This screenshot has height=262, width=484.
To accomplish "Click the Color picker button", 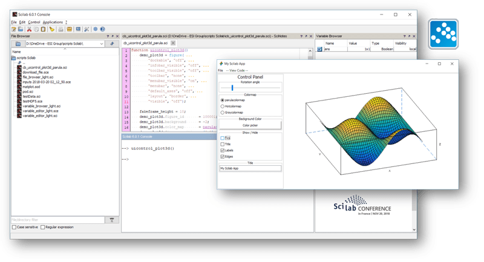I will 250,125.
